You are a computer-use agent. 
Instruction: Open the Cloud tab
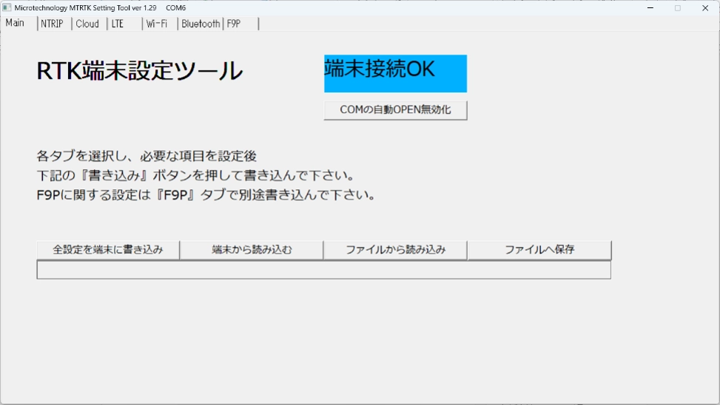[x=89, y=24]
